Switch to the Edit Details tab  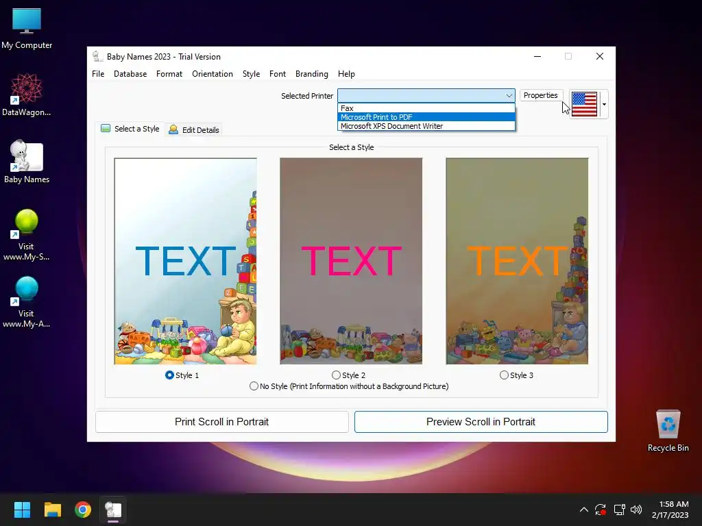pyautogui.click(x=194, y=130)
